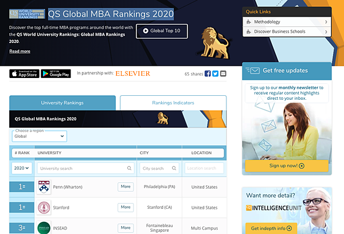Share on Facebook icon
The width and height of the screenshot is (344, 234).
click(208, 73)
